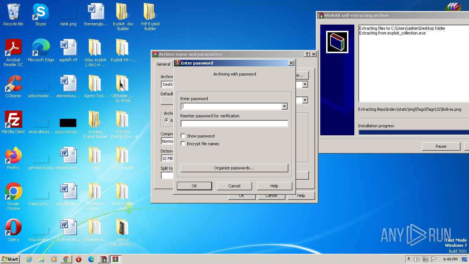Confirm password with OK in Enter password dialog

pyautogui.click(x=194, y=186)
